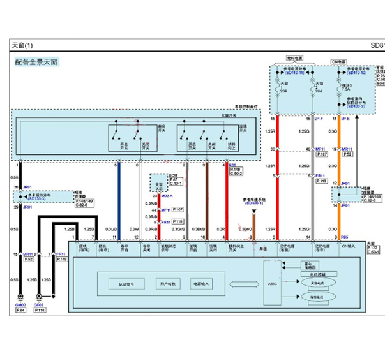
Task: Click the P.122 C.60-1 reference box
Action: click(374, 249)
